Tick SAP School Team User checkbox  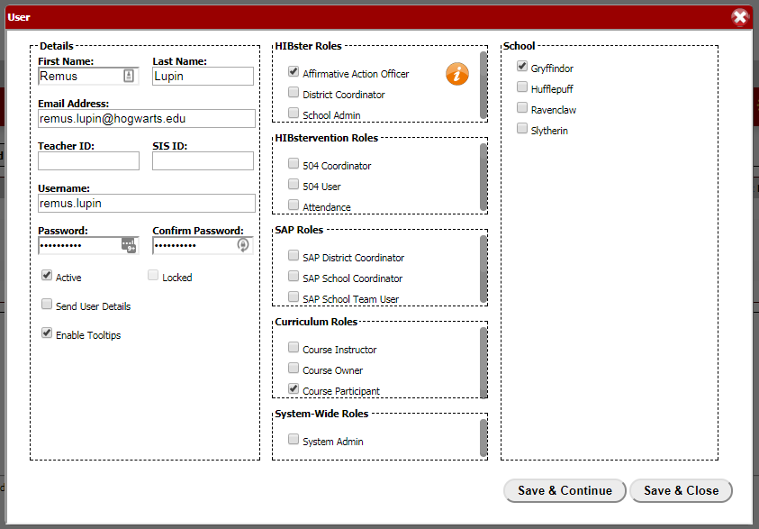click(x=294, y=296)
